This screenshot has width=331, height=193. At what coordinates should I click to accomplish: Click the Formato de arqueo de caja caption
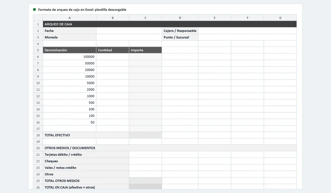tap(82, 10)
